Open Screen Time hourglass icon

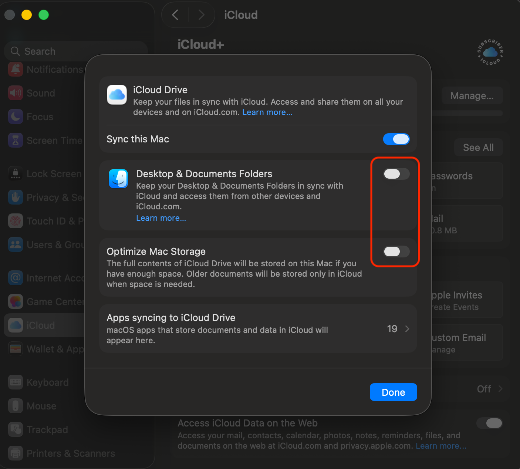pyautogui.click(x=16, y=141)
